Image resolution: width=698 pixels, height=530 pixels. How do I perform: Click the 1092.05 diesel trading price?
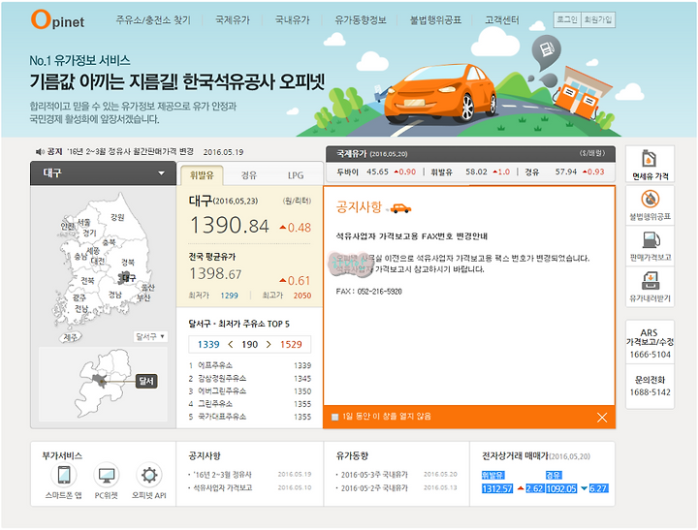(x=561, y=488)
